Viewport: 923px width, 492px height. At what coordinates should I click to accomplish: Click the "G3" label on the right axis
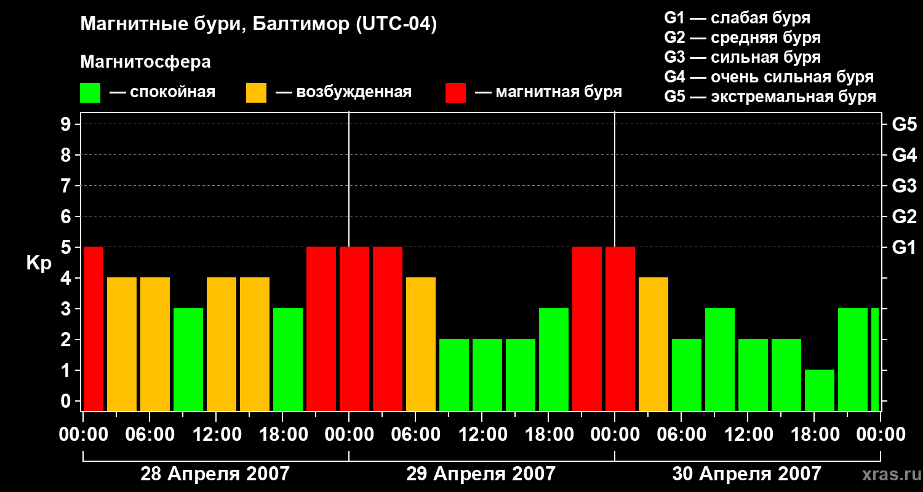(904, 186)
